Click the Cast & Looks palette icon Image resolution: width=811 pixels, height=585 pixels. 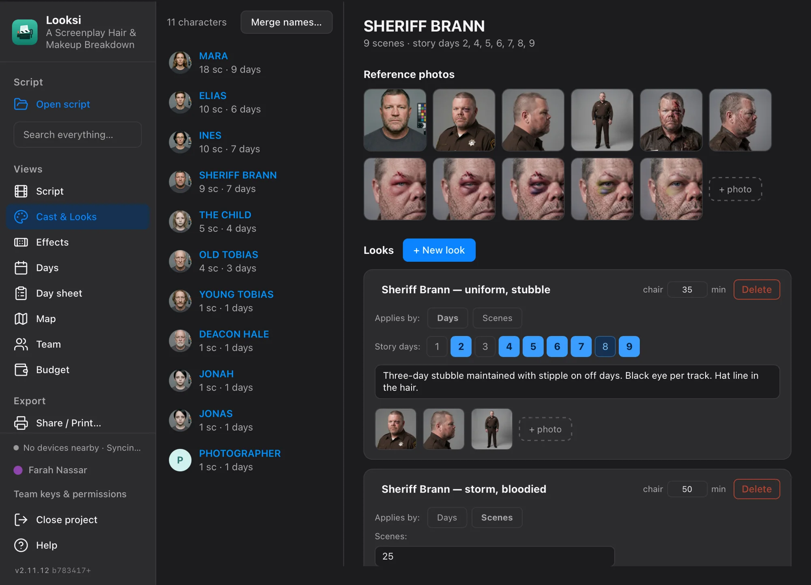coord(21,217)
